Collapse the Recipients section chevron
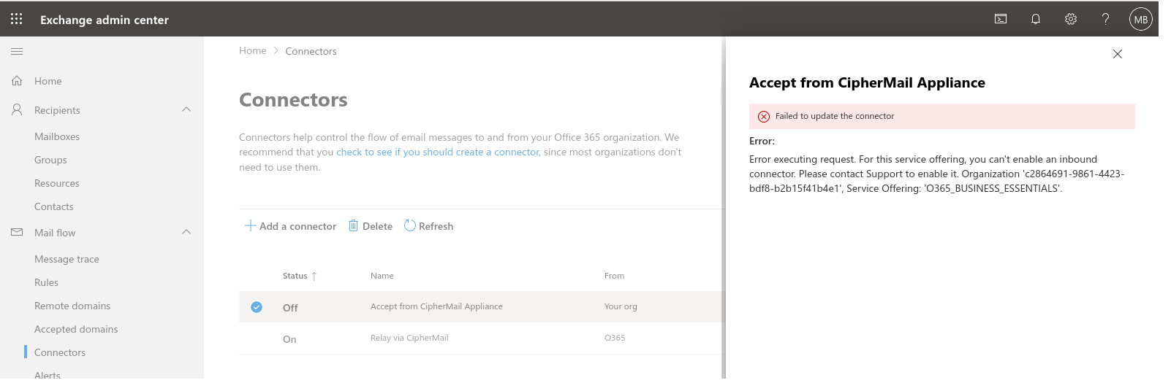Image resolution: width=1171 pixels, height=391 pixels. tap(186, 109)
